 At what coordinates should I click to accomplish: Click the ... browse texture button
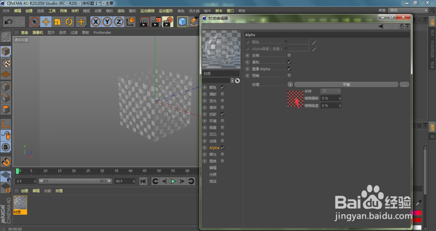[404, 85]
